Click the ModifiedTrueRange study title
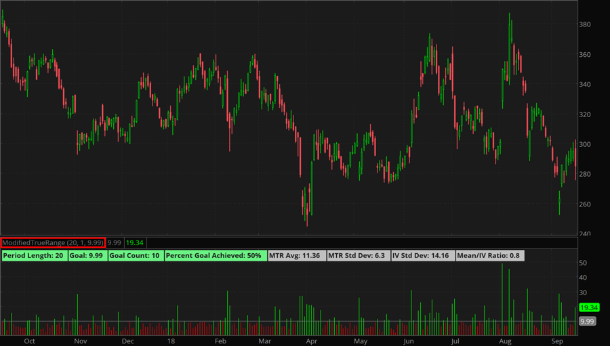The image size is (610, 346). 53,242
